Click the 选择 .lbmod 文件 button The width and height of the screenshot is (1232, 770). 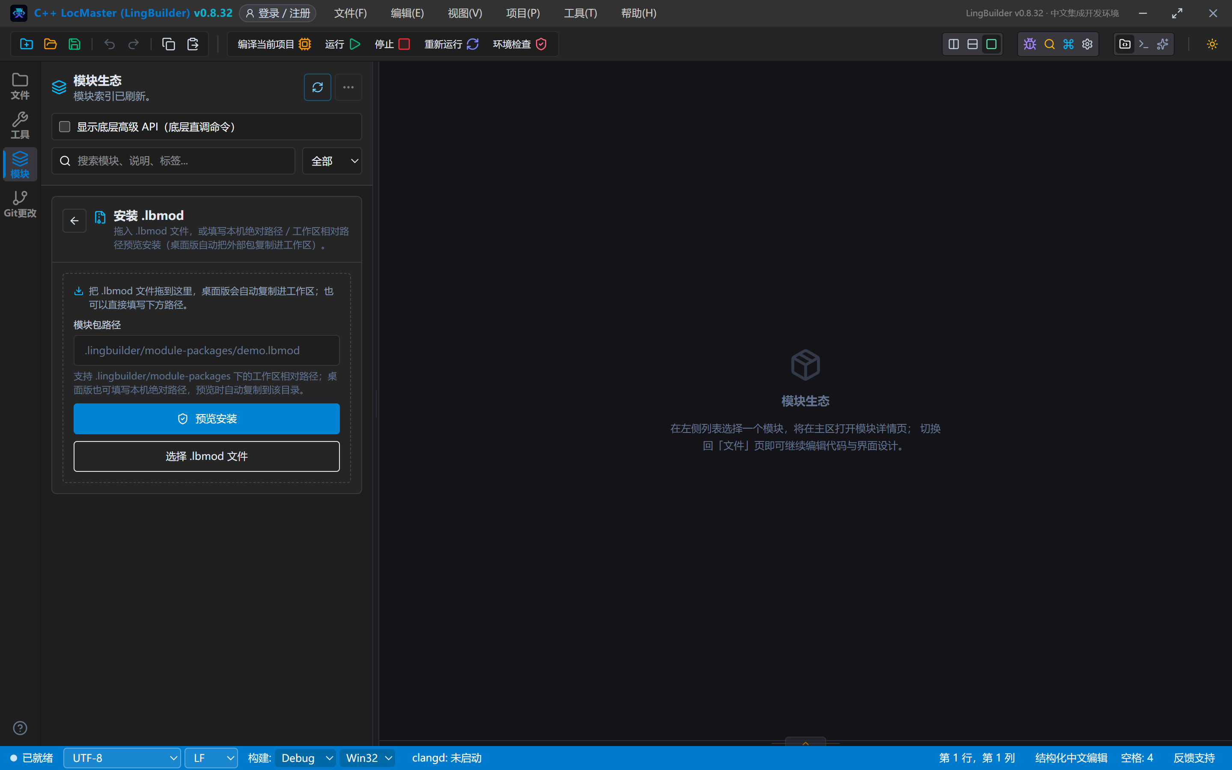[x=206, y=456]
